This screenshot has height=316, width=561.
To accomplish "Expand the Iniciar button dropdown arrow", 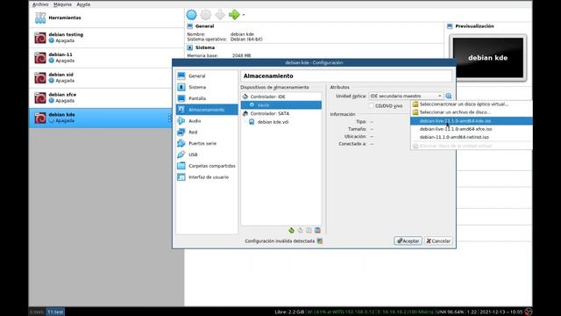I will tap(244, 15).
